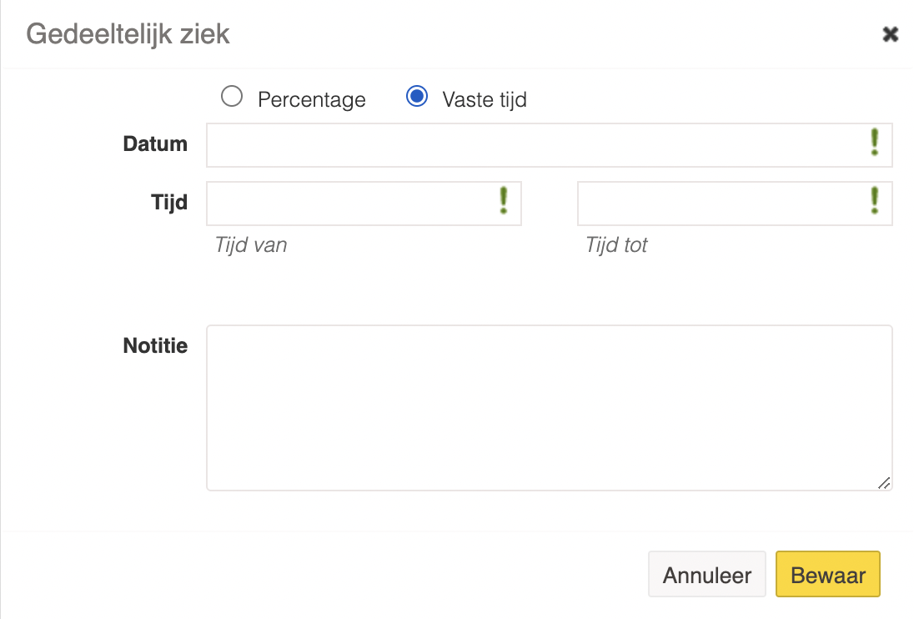Focus the Tijd tot input field
The image size is (914, 619).
(x=735, y=204)
